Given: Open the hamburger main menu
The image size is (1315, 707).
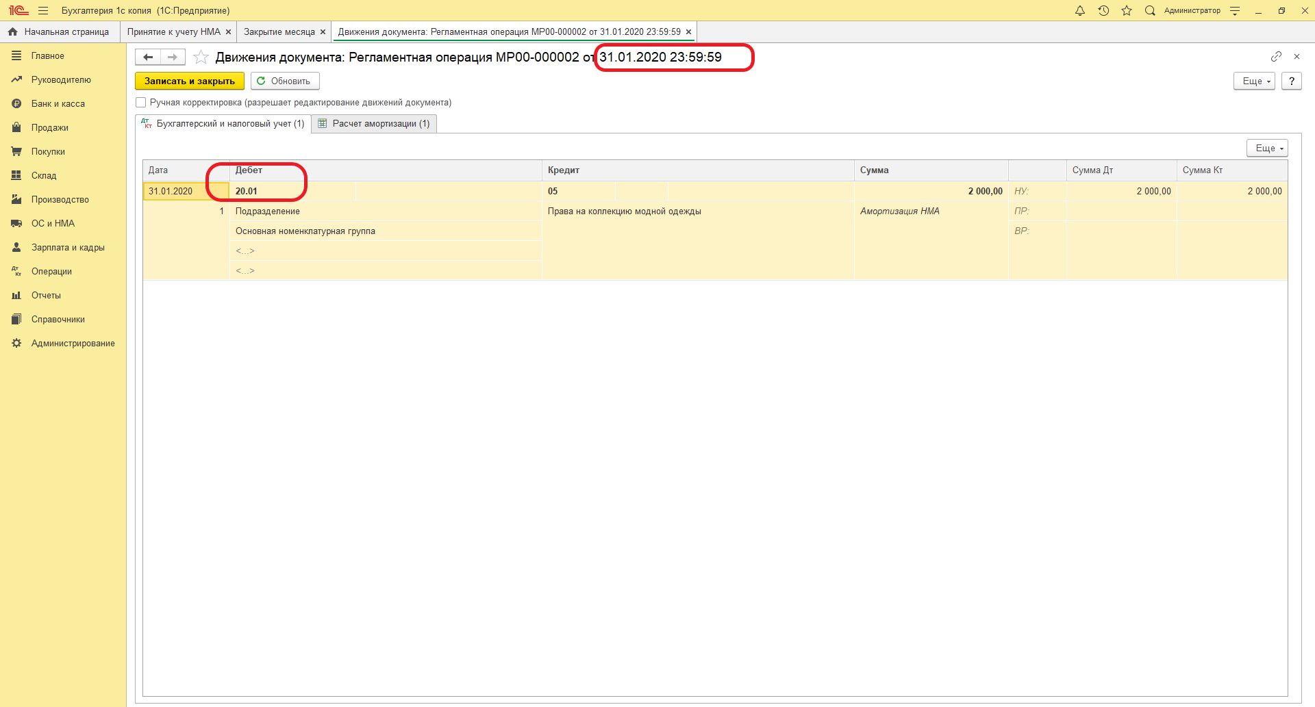Looking at the screenshot, I should (x=43, y=10).
